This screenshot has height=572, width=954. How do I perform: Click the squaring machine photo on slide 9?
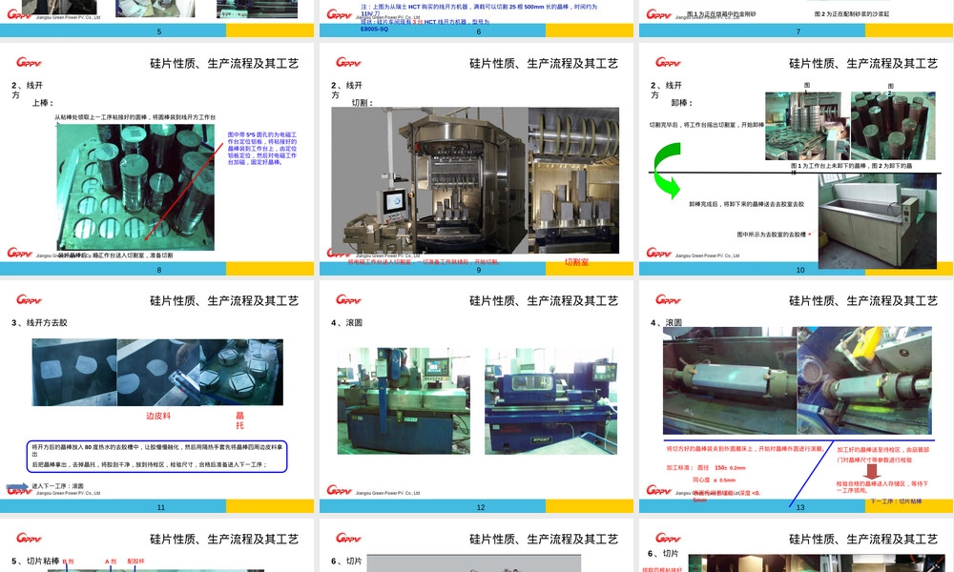pyautogui.click(x=429, y=181)
